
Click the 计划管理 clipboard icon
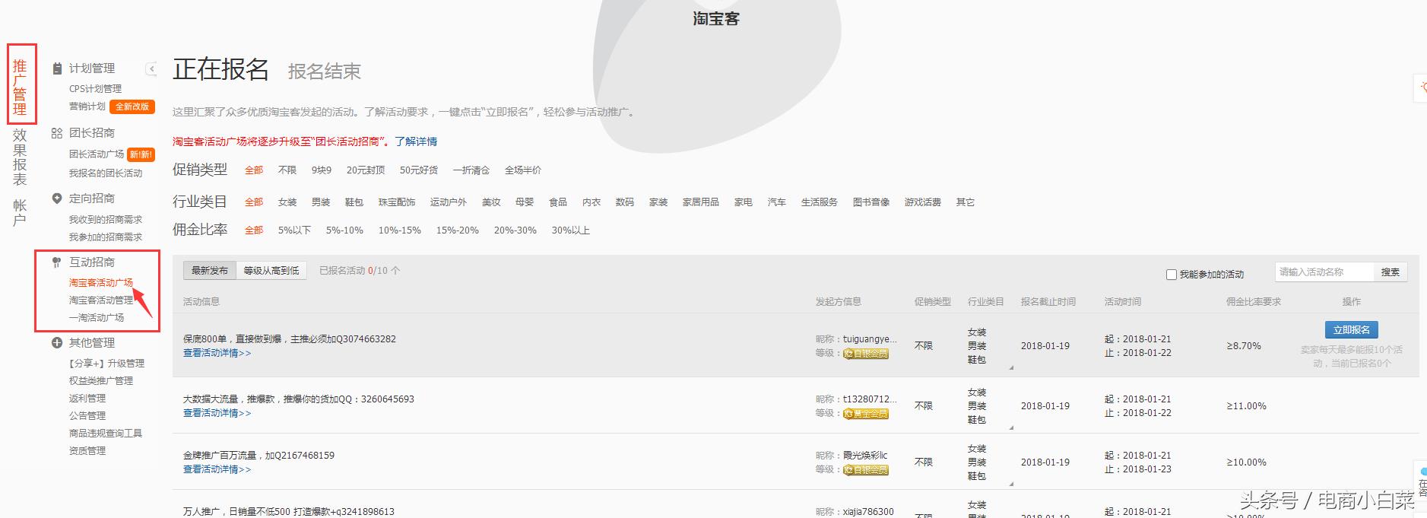click(x=57, y=68)
